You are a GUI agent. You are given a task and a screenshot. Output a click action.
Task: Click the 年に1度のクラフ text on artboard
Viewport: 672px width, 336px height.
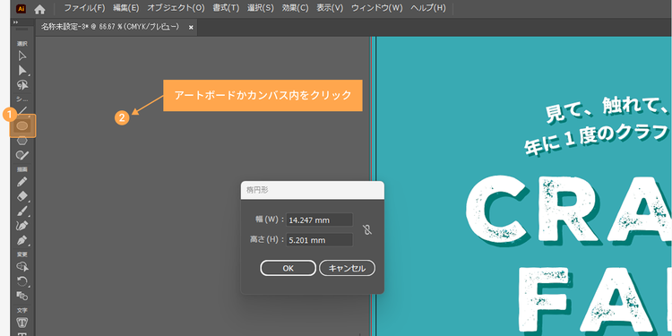pyautogui.click(x=597, y=141)
